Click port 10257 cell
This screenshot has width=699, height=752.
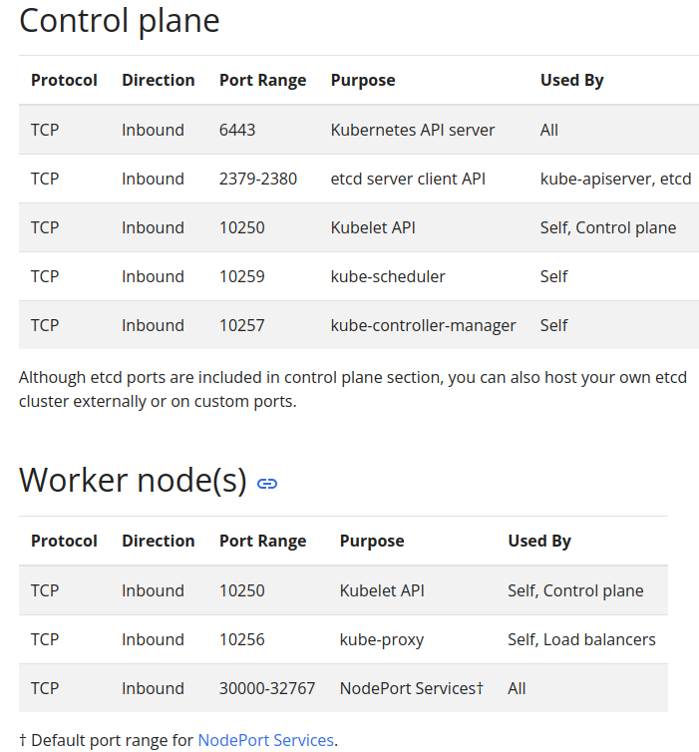(x=242, y=325)
